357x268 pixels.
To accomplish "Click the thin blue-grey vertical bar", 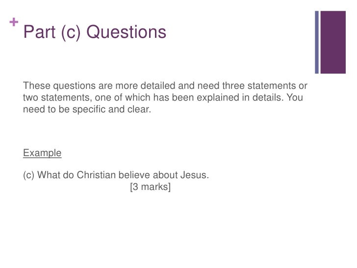I will coord(317,42).
